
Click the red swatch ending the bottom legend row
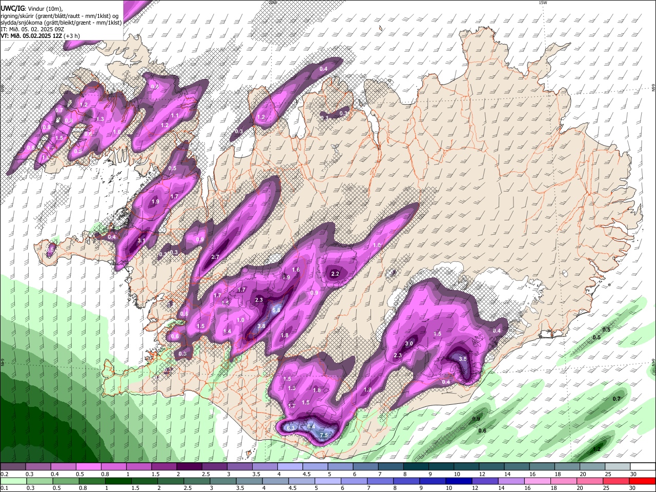point(642,481)
